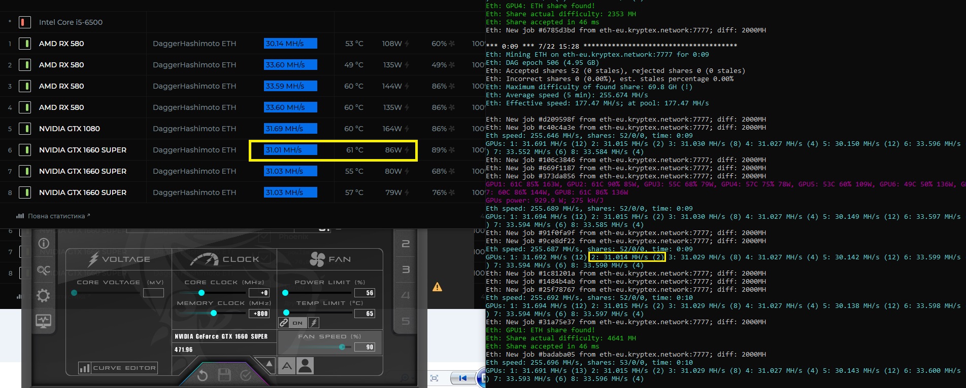
Task: Click the yellow warning triangle icon
Action: 437,287
